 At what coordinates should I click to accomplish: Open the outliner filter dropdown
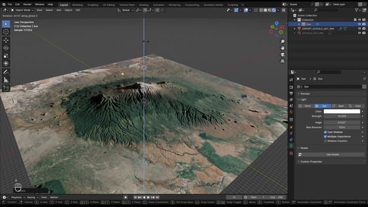coord(358,10)
